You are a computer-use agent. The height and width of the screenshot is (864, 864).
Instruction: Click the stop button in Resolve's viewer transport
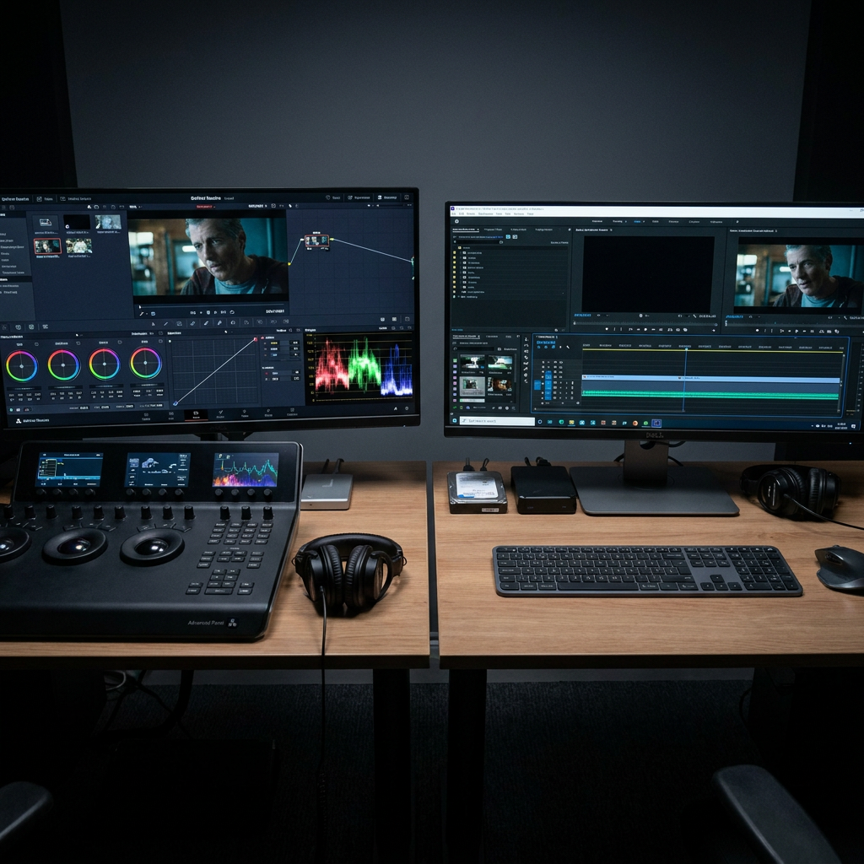point(208,312)
